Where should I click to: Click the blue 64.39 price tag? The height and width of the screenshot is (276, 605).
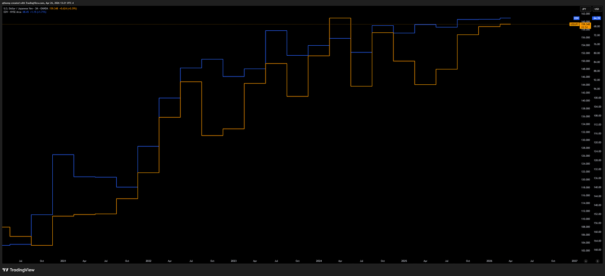click(596, 18)
